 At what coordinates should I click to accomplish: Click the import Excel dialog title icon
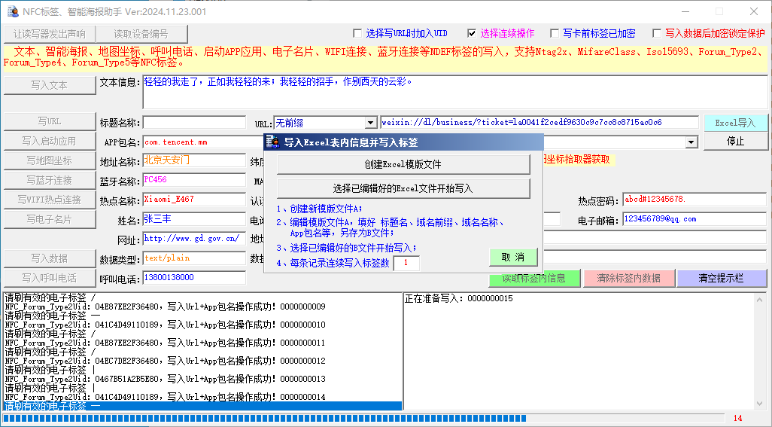pyautogui.click(x=273, y=142)
